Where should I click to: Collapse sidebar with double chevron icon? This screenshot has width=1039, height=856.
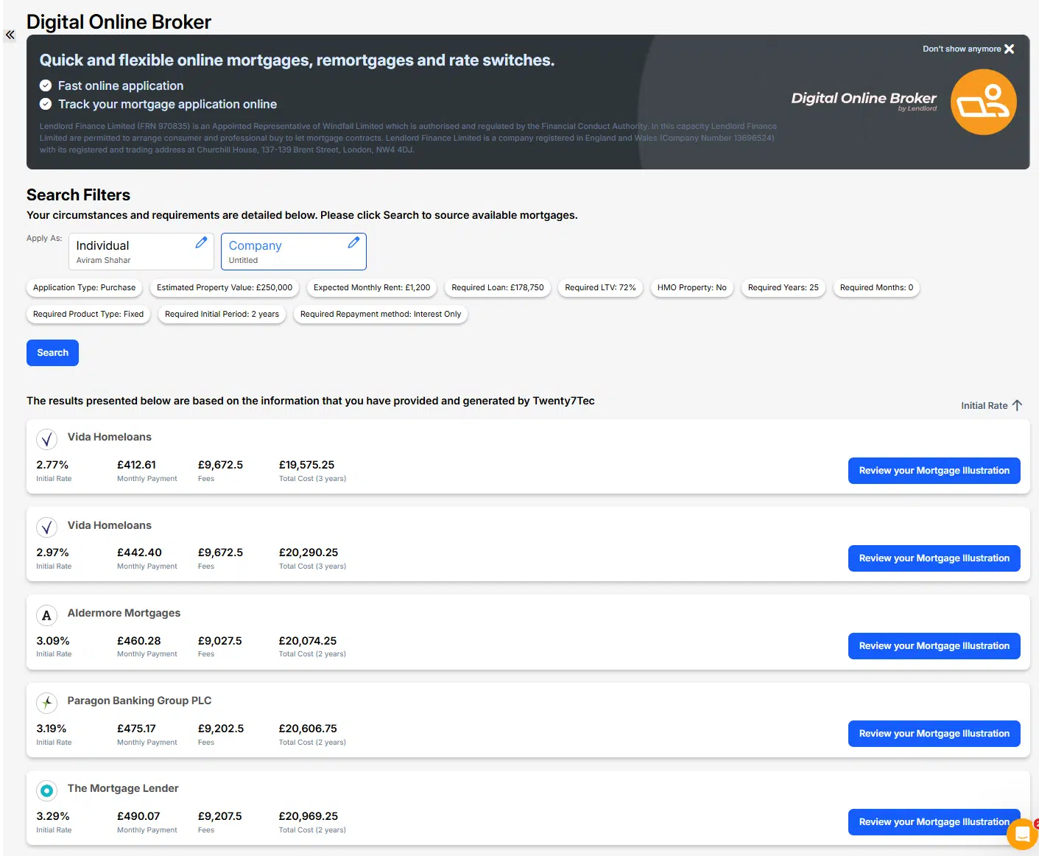(10, 35)
